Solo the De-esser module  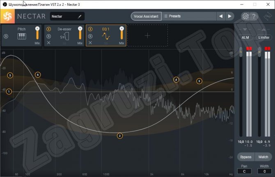click(x=48, y=36)
